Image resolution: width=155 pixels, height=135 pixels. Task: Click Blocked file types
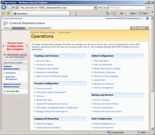[x=44, y=100]
